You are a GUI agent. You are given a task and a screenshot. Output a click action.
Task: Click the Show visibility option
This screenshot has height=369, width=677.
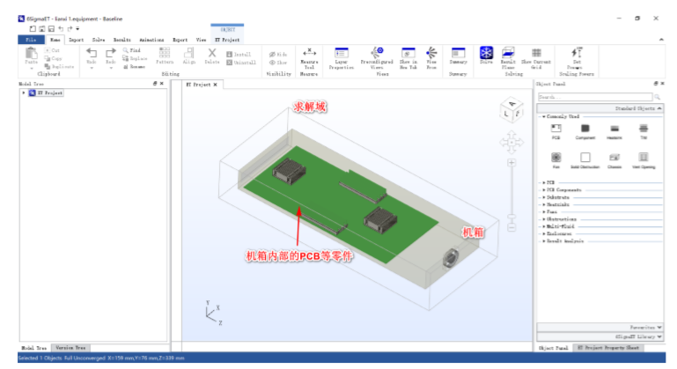click(278, 63)
